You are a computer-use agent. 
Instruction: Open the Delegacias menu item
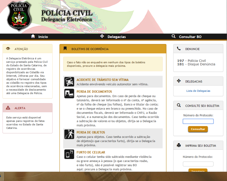point(117,37)
